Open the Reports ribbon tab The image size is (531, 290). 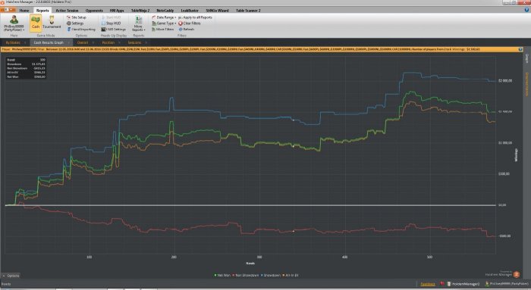(42, 11)
